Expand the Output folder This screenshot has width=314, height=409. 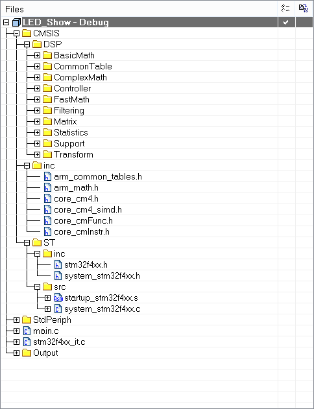coord(16,353)
